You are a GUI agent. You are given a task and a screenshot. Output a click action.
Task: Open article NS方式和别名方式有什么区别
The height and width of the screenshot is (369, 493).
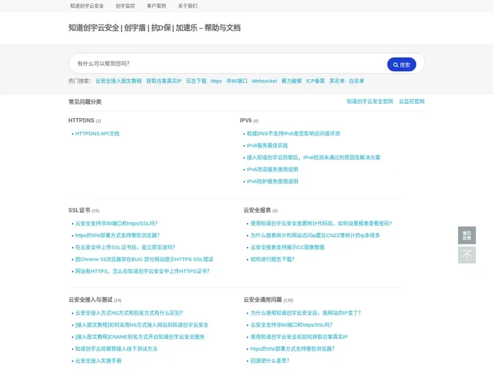pos(129,313)
